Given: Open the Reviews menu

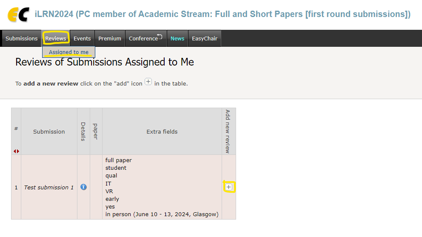Looking at the screenshot, I should tap(56, 38).
